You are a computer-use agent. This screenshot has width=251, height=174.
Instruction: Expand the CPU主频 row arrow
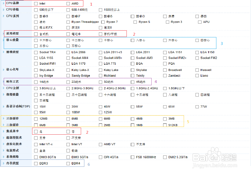[4, 88]
